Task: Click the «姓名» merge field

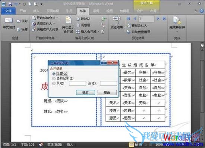Action: pyautogui.click(x=60, y=111)
